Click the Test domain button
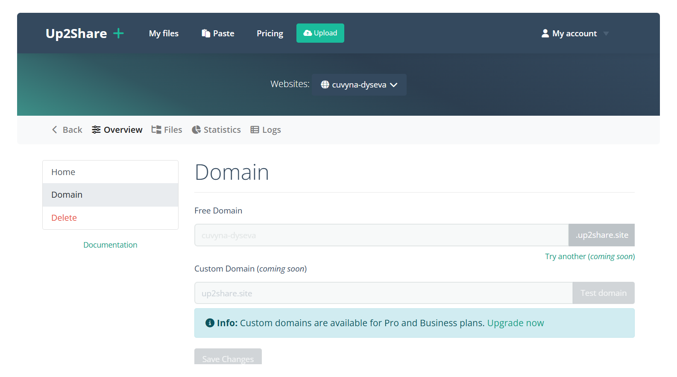This screenshot has height=377, width=677. pos(604,293)
